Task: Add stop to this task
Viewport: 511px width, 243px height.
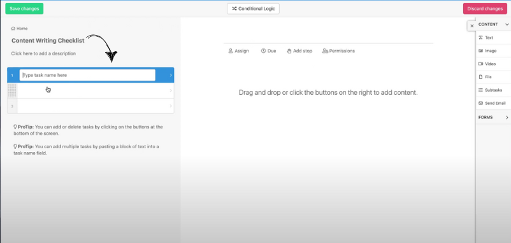Action: tap(299, 51)
